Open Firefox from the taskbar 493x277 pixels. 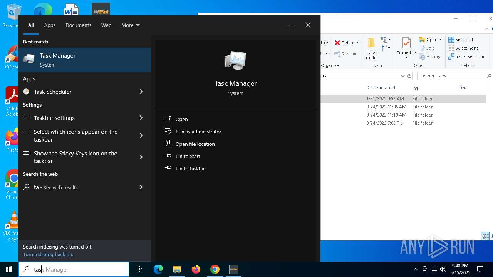[x=196, y=269]
